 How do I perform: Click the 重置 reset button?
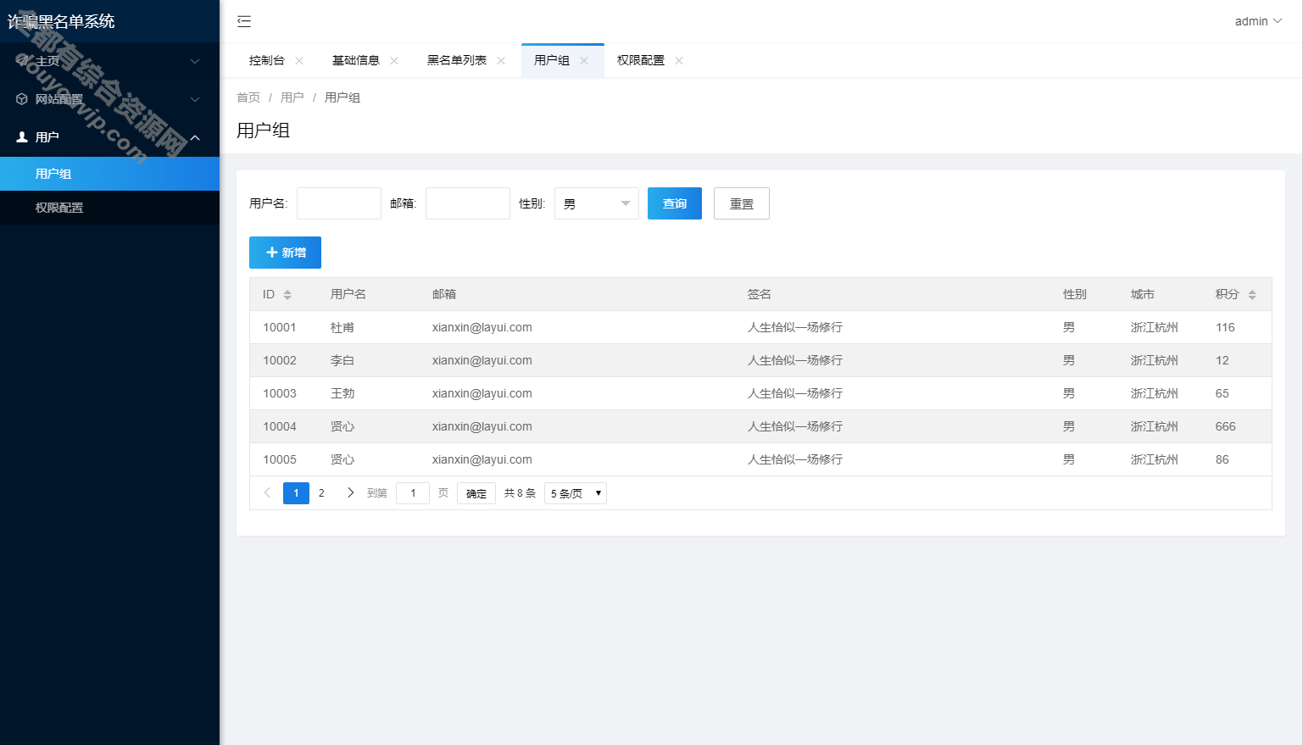pyautogui.click(x=742, y=203)
